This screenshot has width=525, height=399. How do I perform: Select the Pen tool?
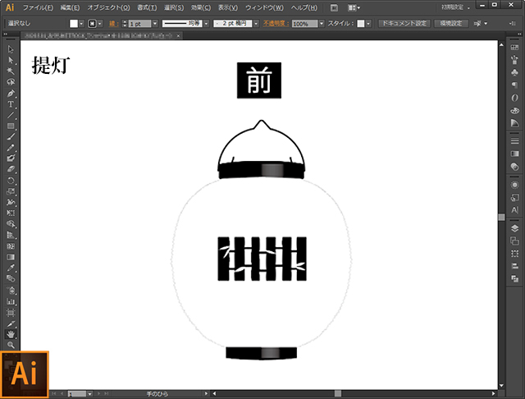pyautogui.click(x=11, y=94)
